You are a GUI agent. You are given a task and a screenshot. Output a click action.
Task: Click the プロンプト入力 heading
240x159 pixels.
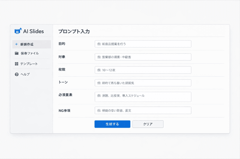[74, 31]
